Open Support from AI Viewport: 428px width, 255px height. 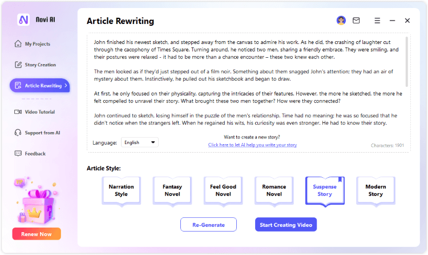(x=42, y=133)
